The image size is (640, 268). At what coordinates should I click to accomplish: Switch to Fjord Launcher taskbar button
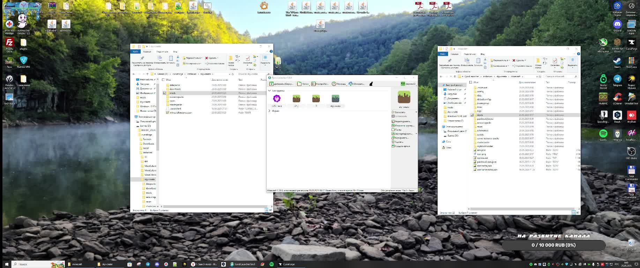(242, 264)
